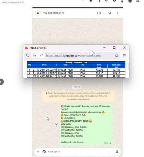
Task: Bookmark page with Firefox star icon
Action: pyautogui.click(x=117, y=55)
